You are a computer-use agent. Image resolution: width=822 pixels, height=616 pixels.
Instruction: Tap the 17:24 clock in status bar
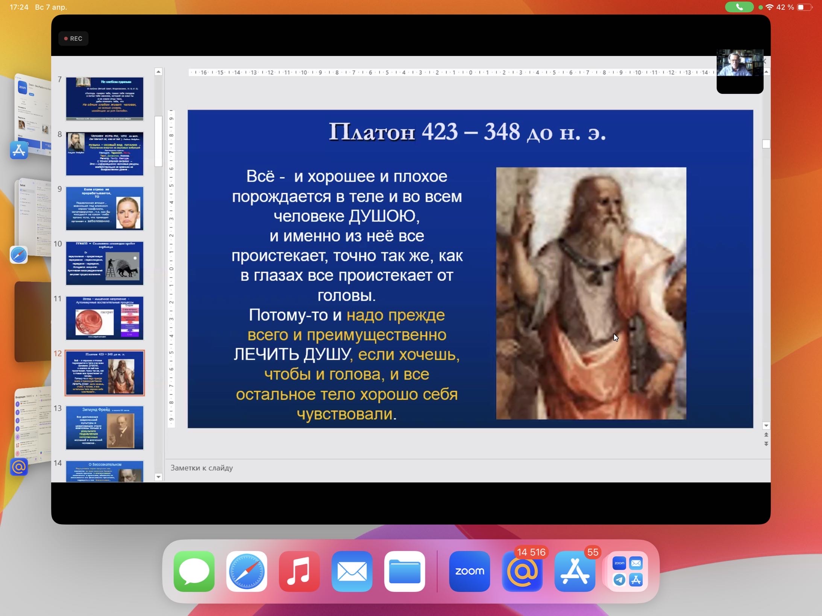pyautogui.click(x=19, y=7)
